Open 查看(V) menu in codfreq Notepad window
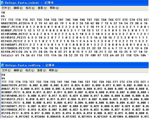 click(42, 70)
